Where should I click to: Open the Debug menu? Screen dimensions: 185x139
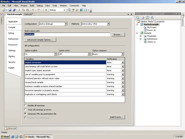click(40, 5)
